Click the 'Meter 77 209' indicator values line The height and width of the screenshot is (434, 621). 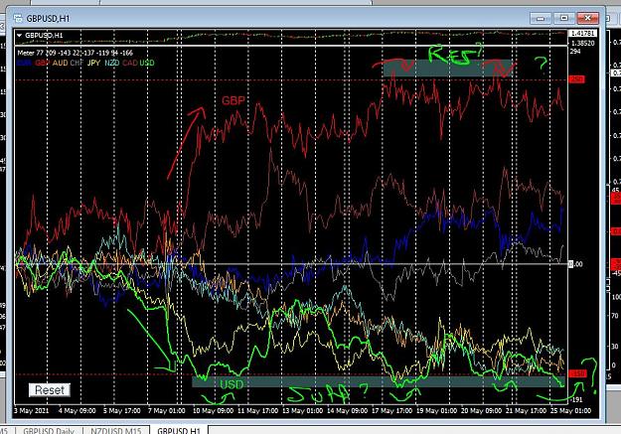tap(76, 53)
